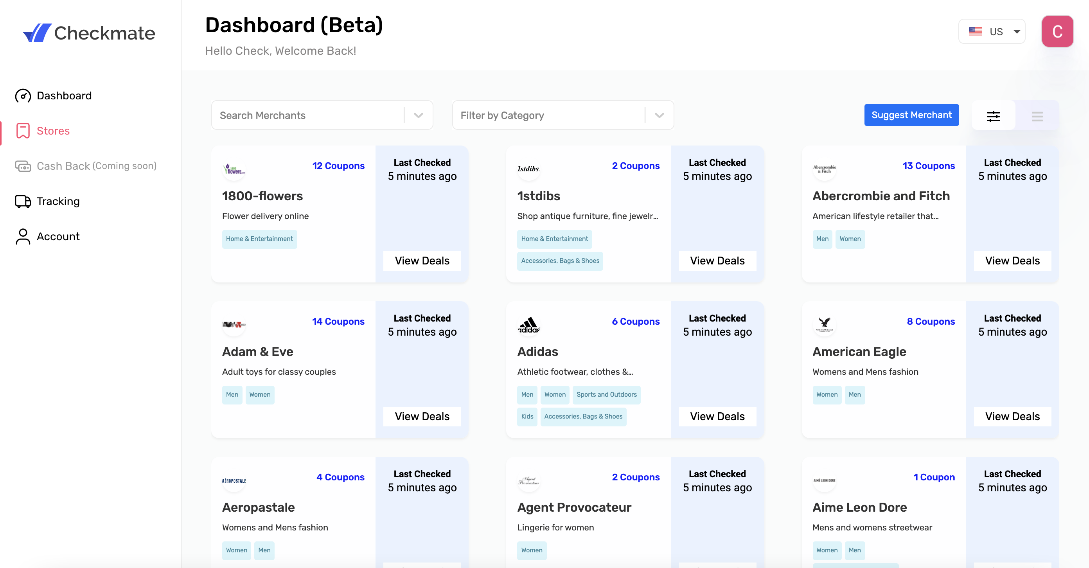This screenshot has height=568, width=1089.
Task: Click the Checkmate logo icon
Action: coord(37,32)
